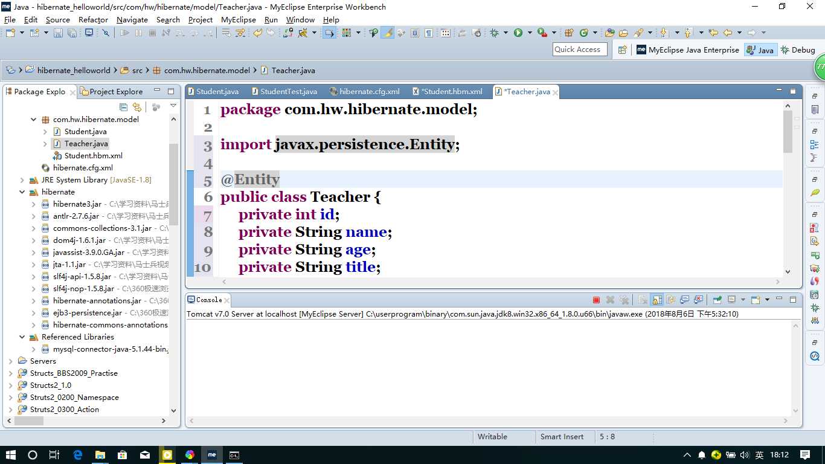Click the Open Perspective icon
Viewport: 825px width, 464px height.
[622, 50]
